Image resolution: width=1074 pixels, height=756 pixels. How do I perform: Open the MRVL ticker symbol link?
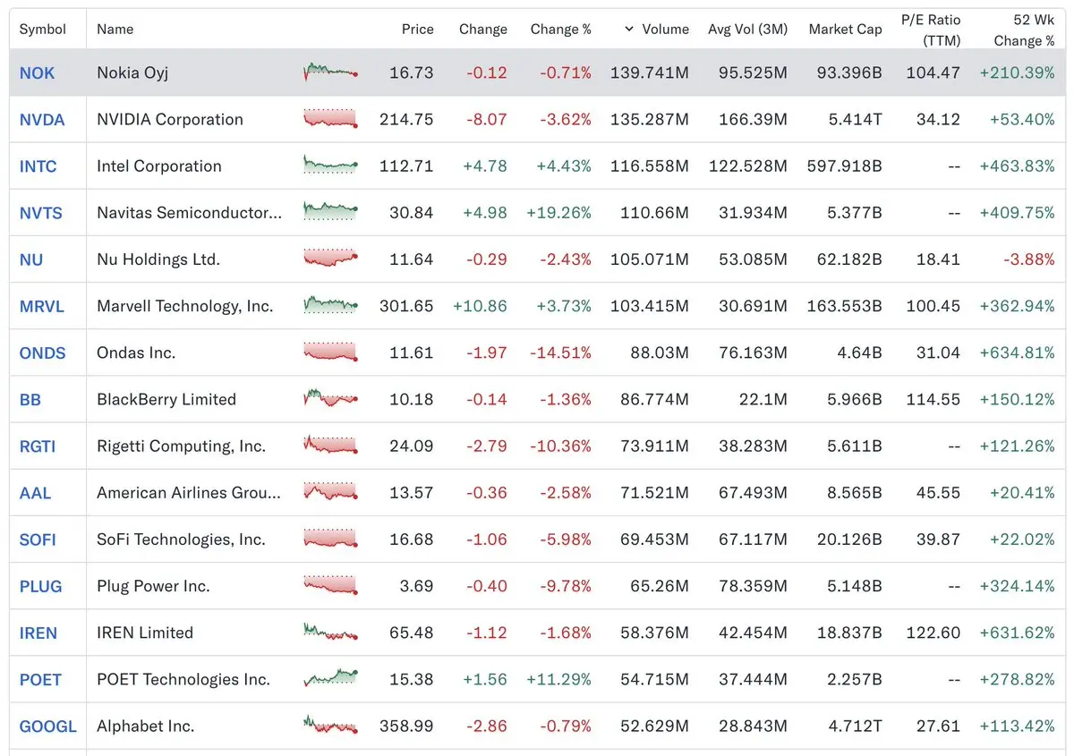(42, 306)
